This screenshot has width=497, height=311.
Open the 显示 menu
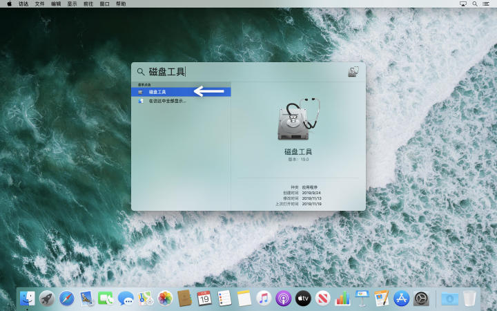pos(72,4)
